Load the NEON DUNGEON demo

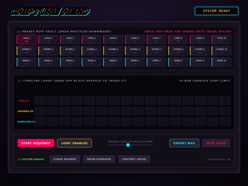coord(99,159)
